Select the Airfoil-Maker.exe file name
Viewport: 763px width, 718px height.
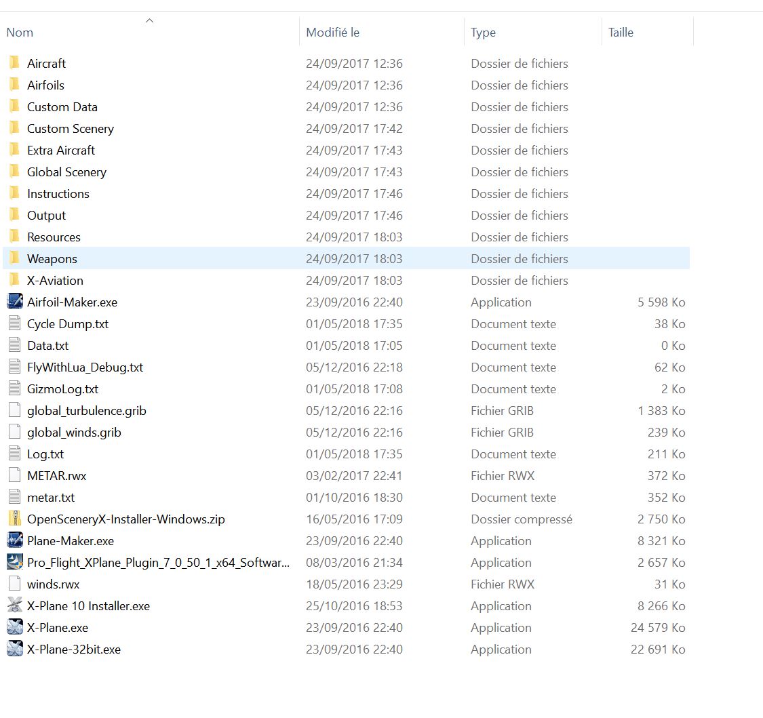click(x=72, y=302)
